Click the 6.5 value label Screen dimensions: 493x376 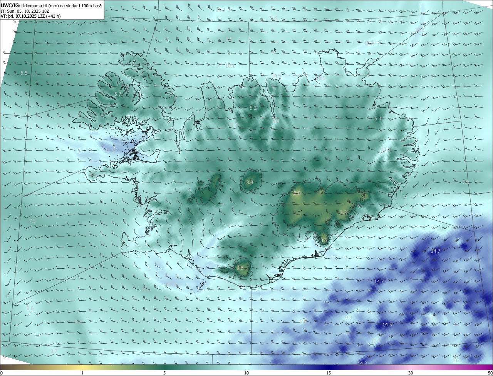point(24,73)
